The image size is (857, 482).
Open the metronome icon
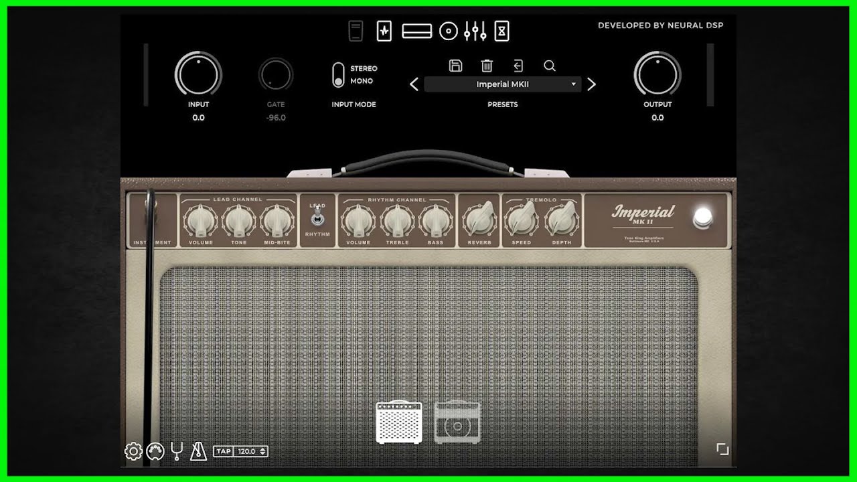[x=198, y=452]
